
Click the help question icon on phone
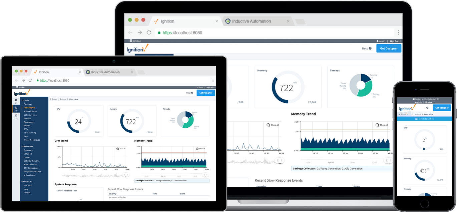pos(427,108)
